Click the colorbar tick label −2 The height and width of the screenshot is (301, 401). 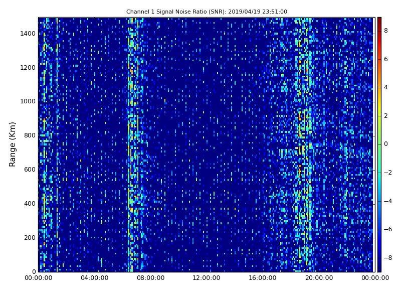[388, 173]
